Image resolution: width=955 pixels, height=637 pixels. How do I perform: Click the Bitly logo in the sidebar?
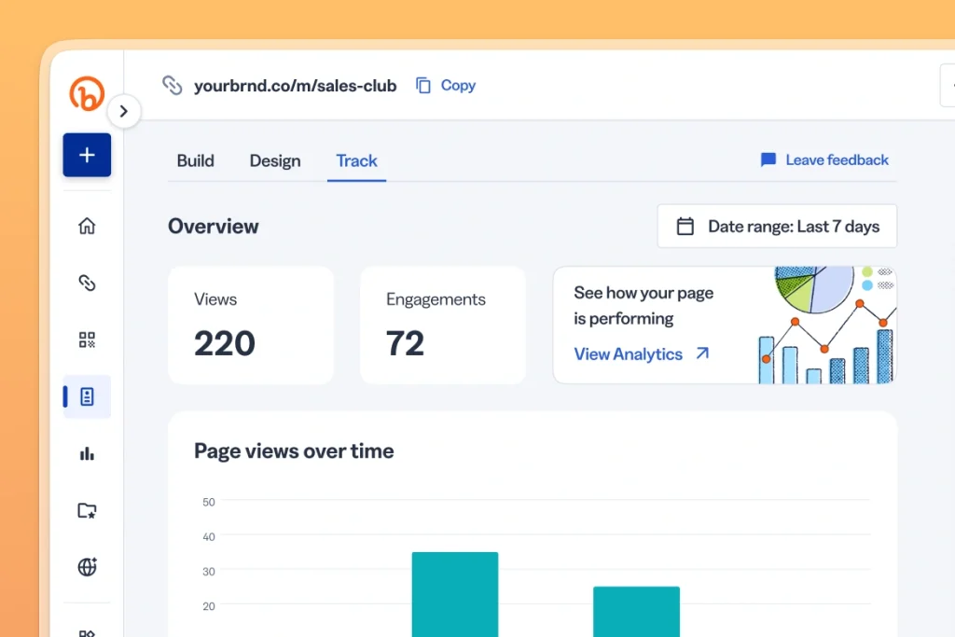87,94
